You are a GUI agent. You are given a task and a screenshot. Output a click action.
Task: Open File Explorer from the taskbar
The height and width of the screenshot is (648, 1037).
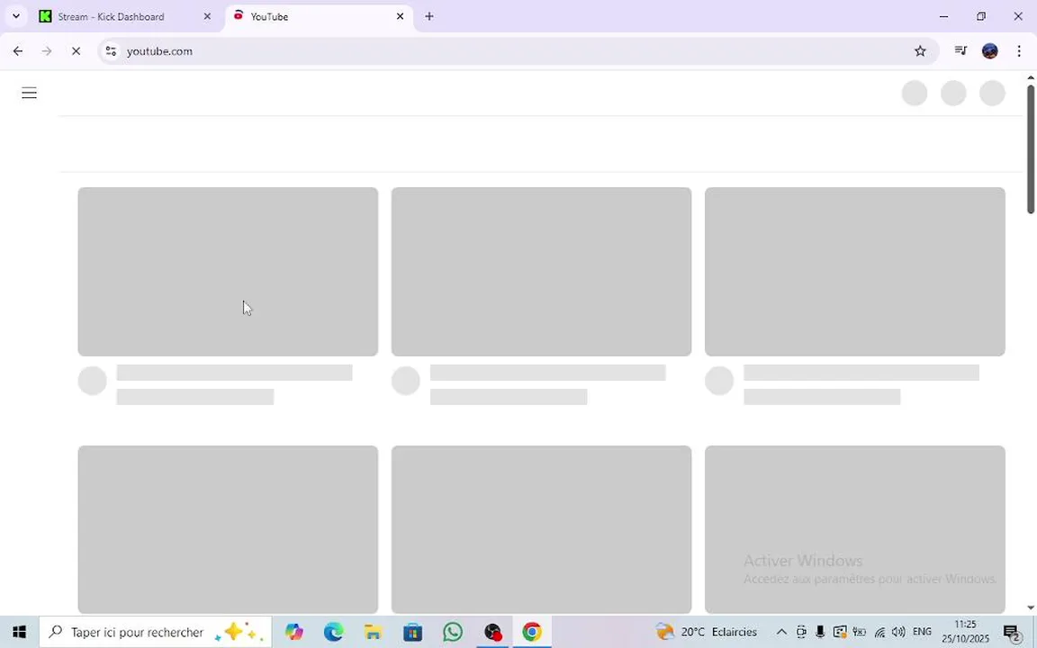coord(373,632)
